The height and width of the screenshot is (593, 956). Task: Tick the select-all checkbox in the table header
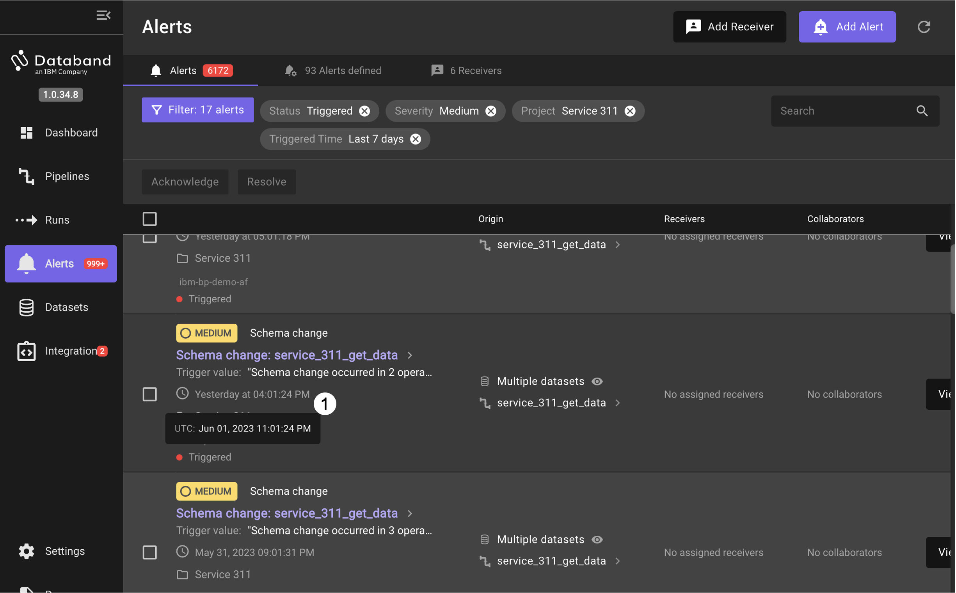click(149, 219)
